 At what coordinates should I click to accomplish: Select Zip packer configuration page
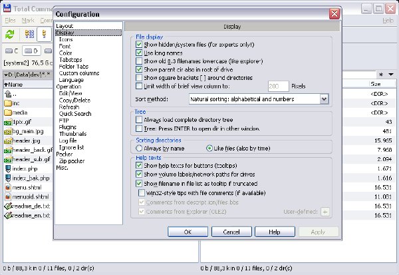tap(72, 161)
